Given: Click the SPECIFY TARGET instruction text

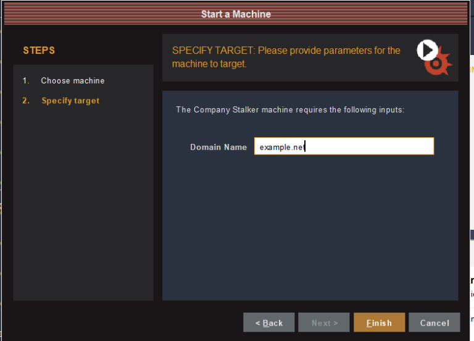Looking at the screenshot, I should pos(286,57).
